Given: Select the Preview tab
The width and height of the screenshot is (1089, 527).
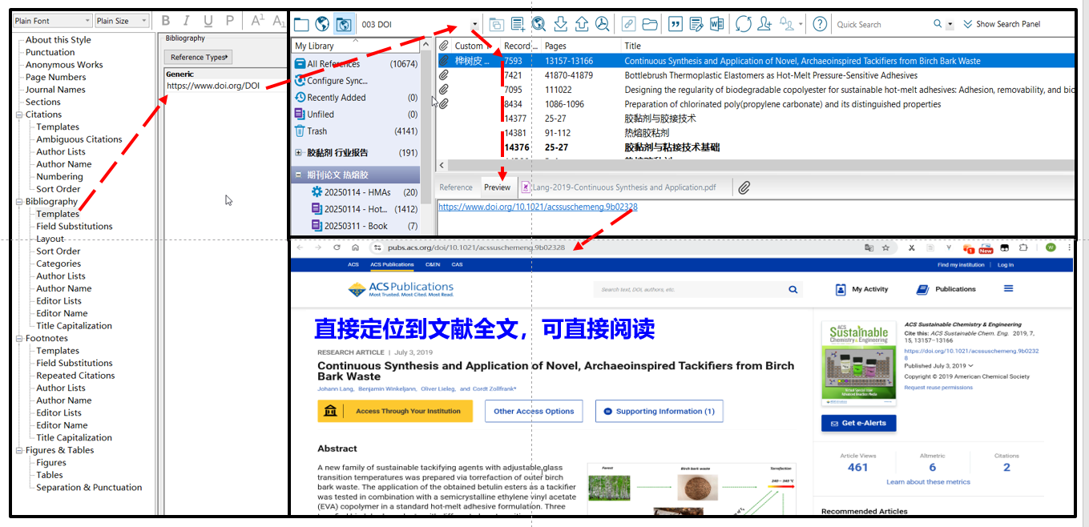Looking at the screenshot, I should point(497,187).
